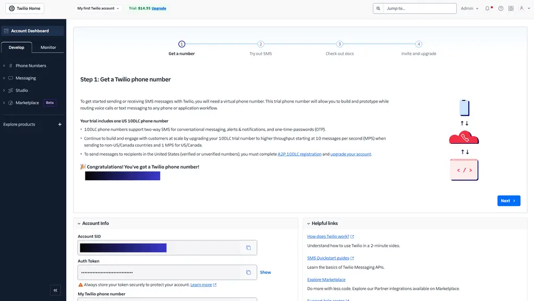Open the A2P 10DLC registration link
This screenshot has height=301, width=534.
299,154
